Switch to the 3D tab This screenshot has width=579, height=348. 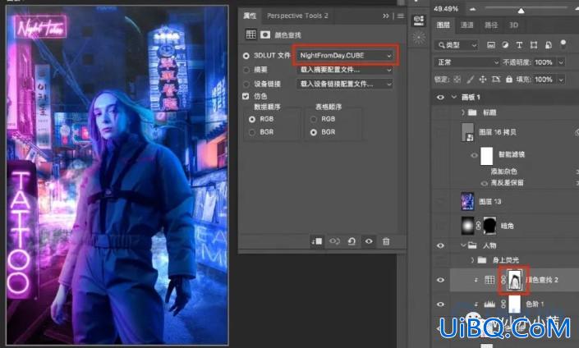click(x=513, y=25)
